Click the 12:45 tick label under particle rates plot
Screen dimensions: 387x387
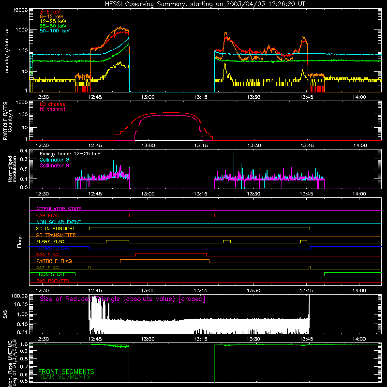pos(95,146)
